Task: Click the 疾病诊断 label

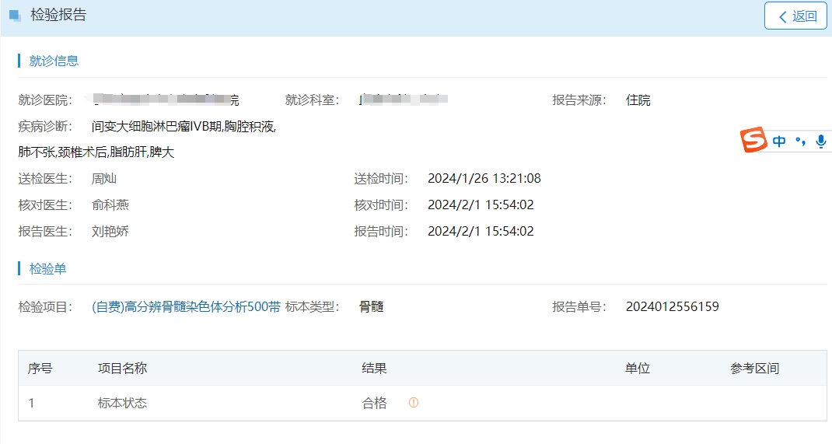Action: point(45,126)
